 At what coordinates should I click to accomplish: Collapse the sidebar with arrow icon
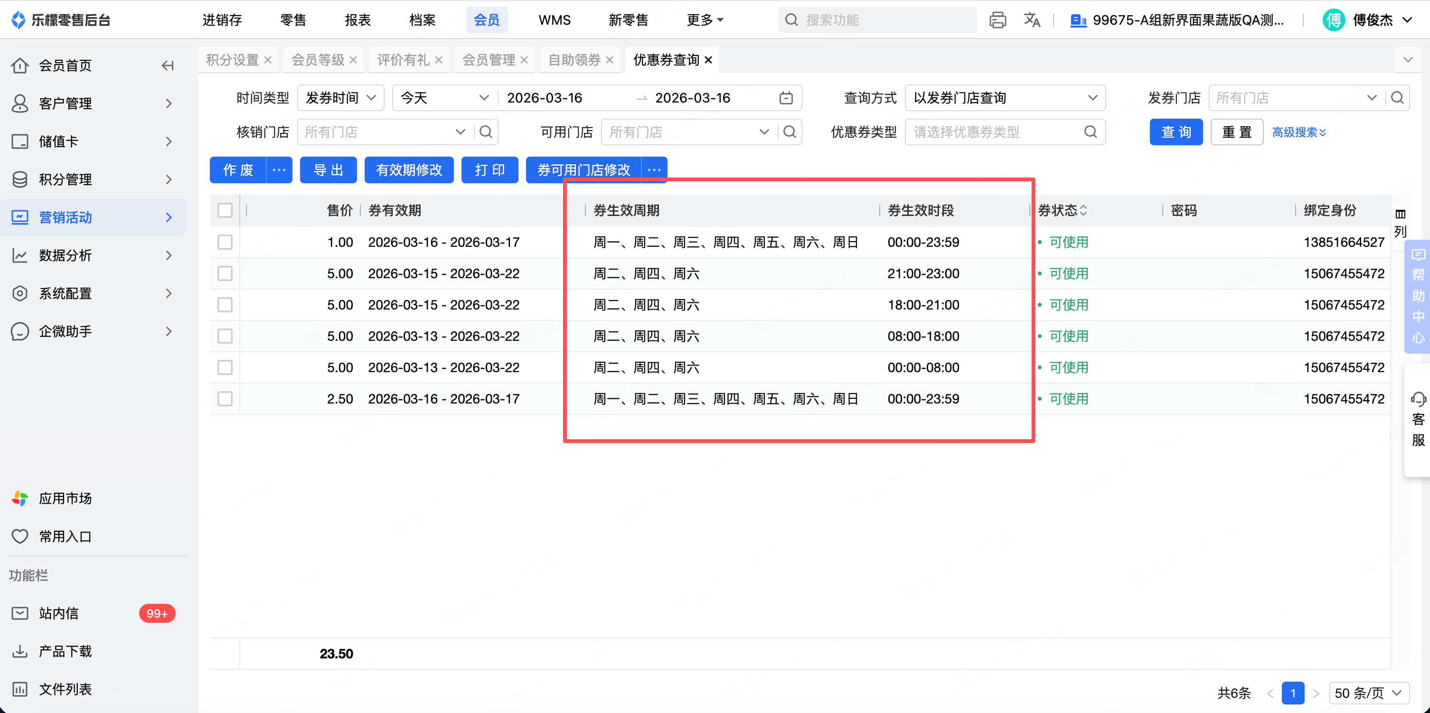[x=168, y=66]
